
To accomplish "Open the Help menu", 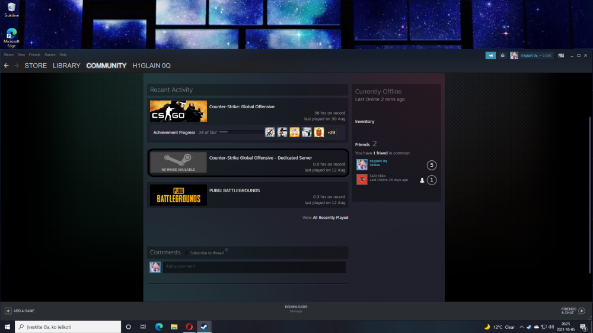I will pyautogui.click(x=63, y=54).
